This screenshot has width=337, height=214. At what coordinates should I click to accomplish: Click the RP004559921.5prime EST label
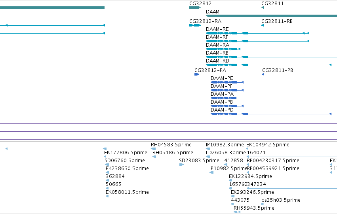[x=273, y=169]
